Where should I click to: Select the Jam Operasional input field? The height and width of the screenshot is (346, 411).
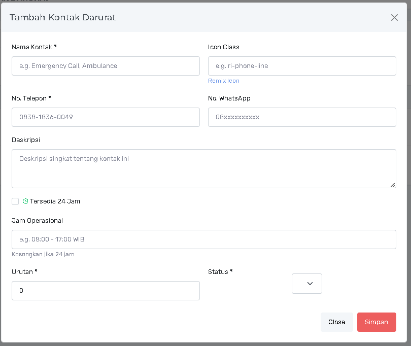click(x=203, y=239)
